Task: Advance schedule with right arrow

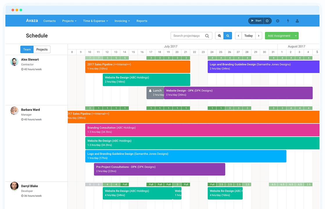Action: click(x=259, y=36)
